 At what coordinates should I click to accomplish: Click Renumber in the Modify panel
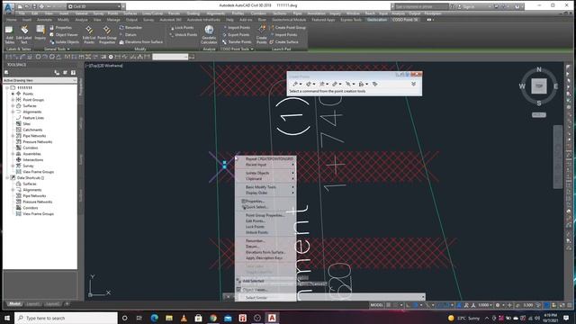point(130,28)
